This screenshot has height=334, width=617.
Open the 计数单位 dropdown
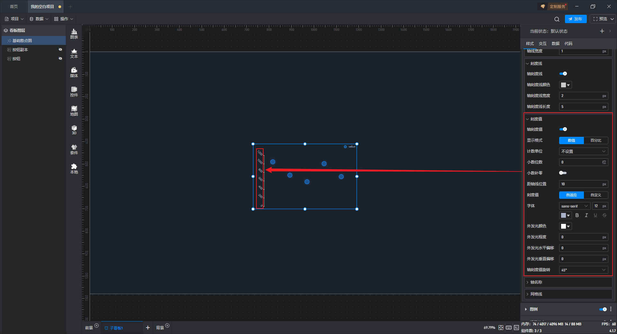[584, 151]
